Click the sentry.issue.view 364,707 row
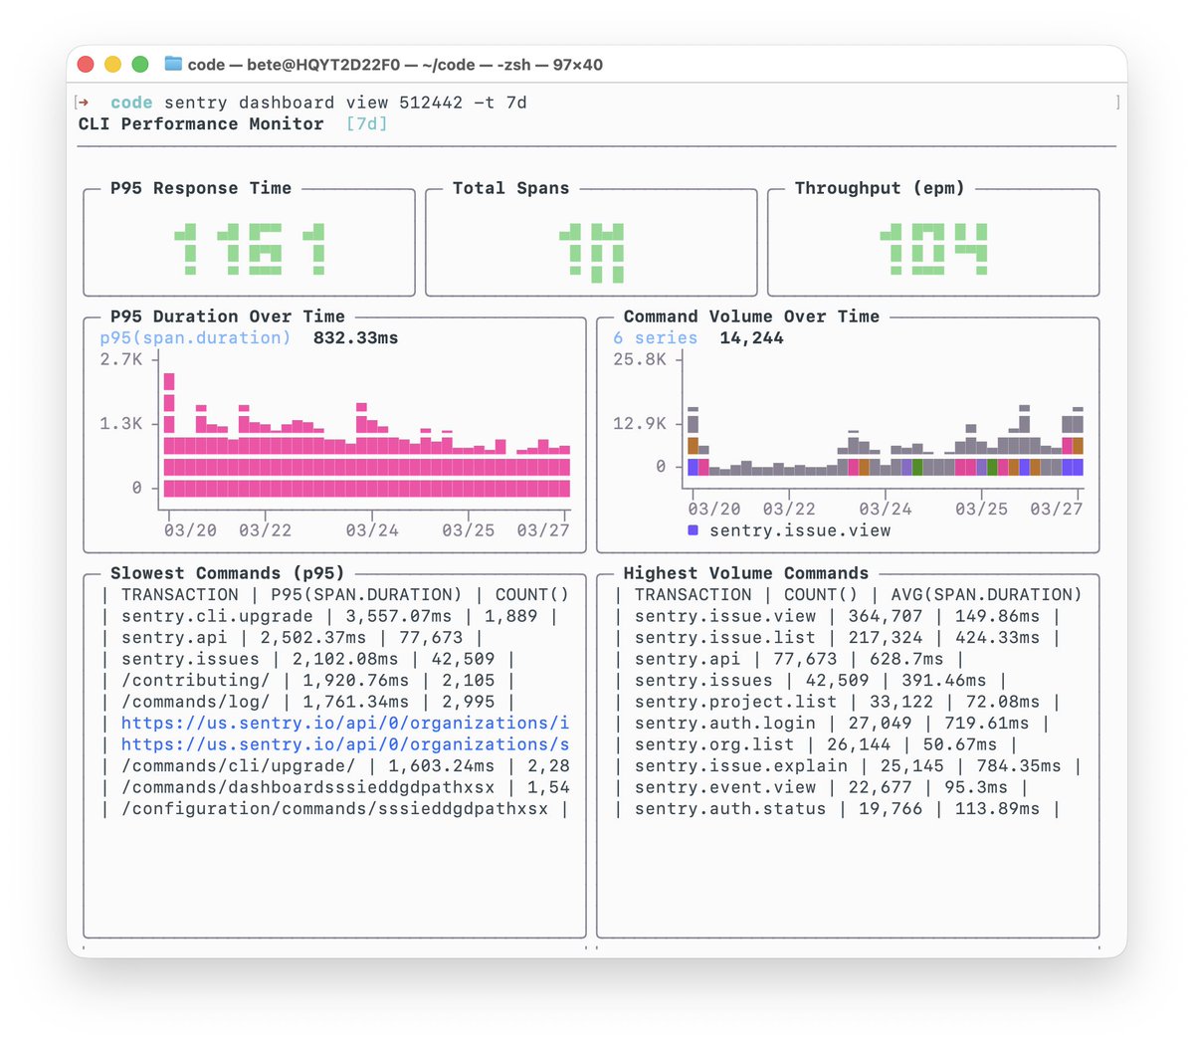1194x1046 pixels. [x=837, y=616]
